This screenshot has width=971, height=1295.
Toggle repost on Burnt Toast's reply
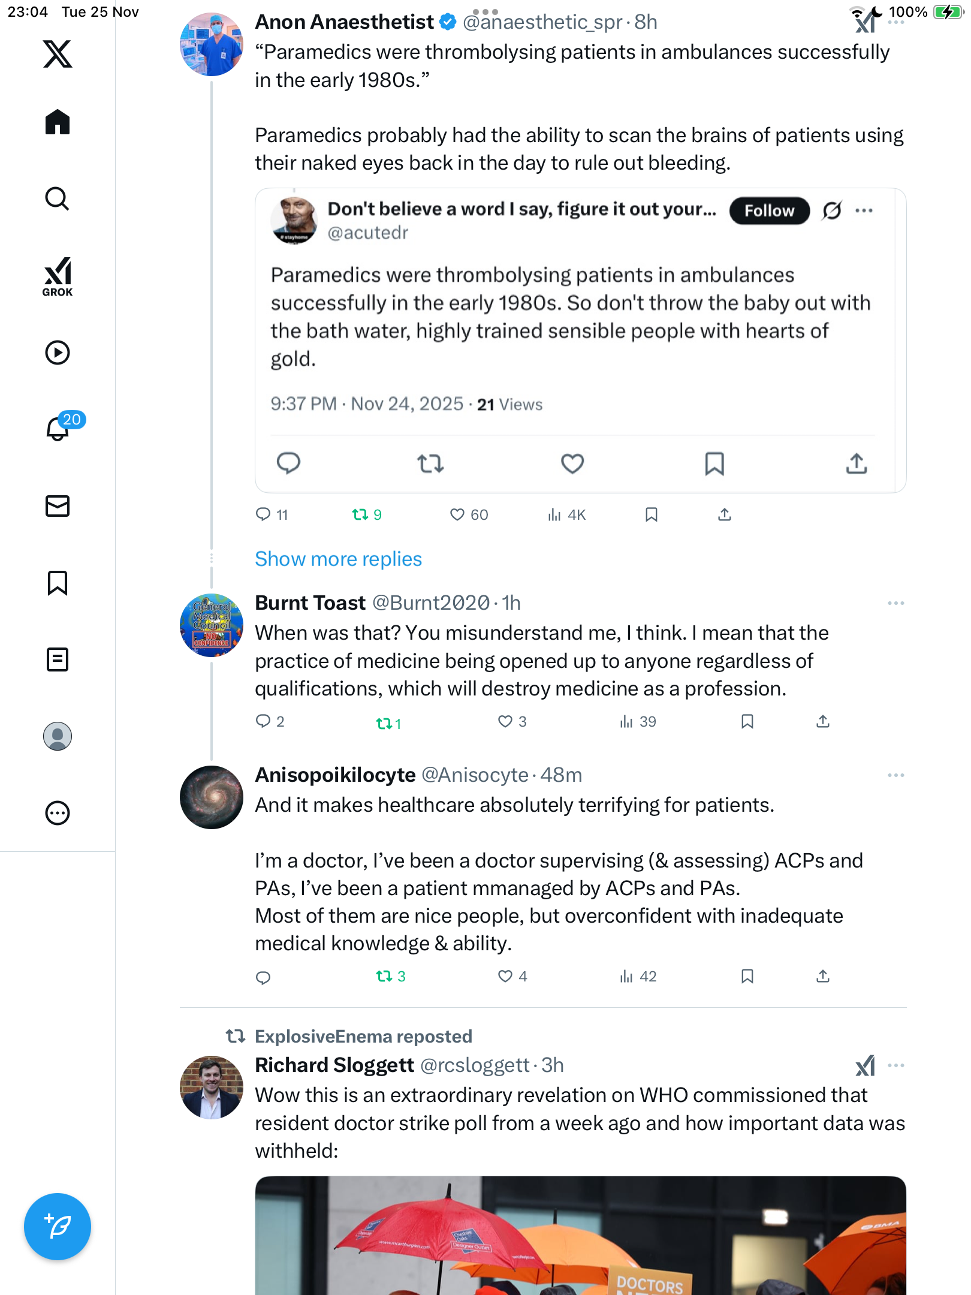[384, 723]
